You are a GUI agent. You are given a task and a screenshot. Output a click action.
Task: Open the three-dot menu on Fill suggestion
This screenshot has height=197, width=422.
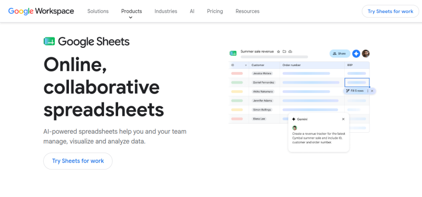pos(368,91)
